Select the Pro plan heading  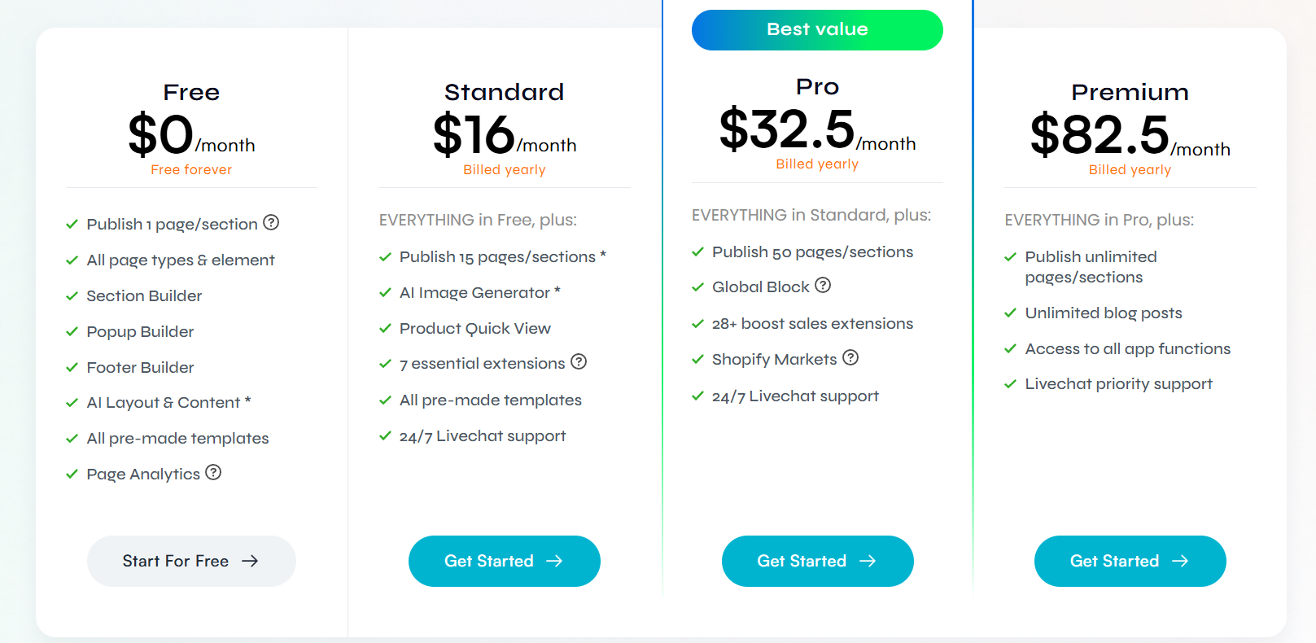click(x=817, y=86)
